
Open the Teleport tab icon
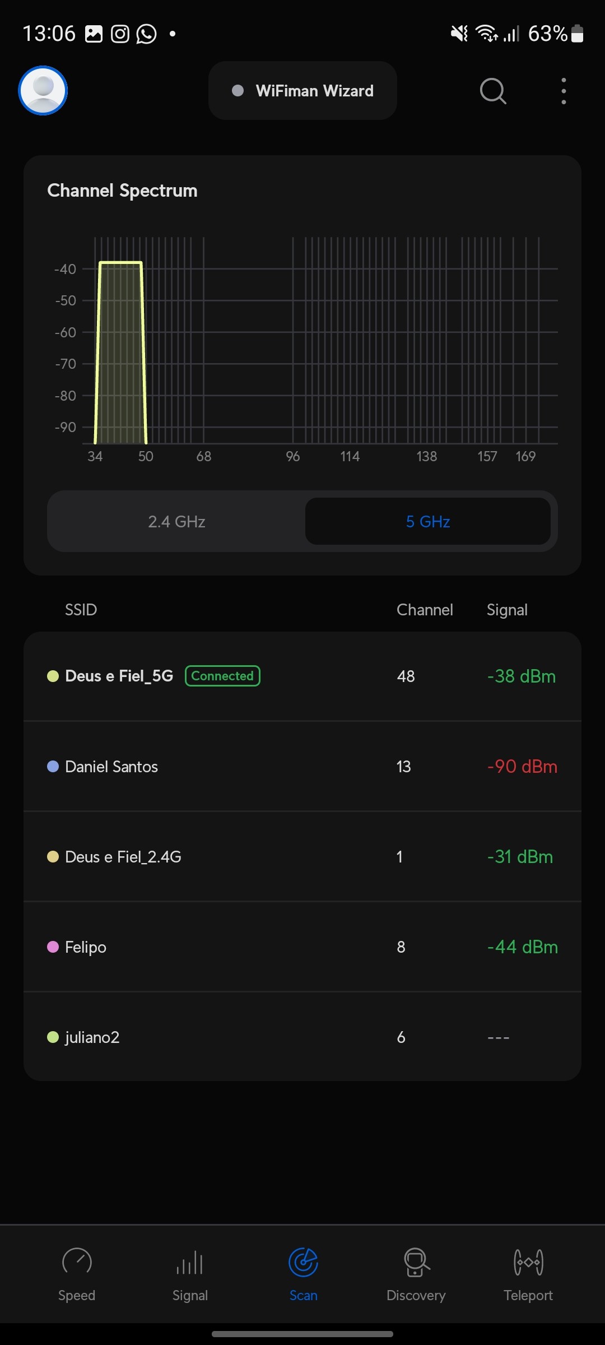click(x=528, y=1263)
